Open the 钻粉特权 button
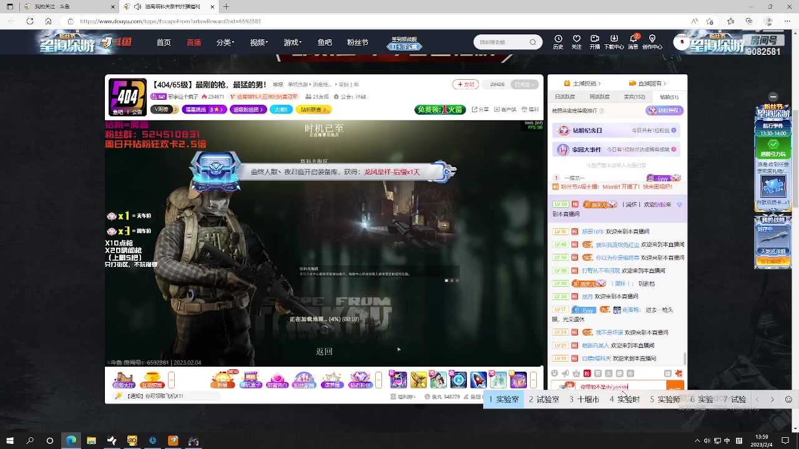This screenshot has height=449, width=799. (664, 110)
